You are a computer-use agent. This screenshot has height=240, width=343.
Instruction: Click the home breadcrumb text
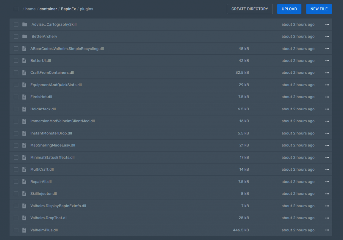pos(30,9)
